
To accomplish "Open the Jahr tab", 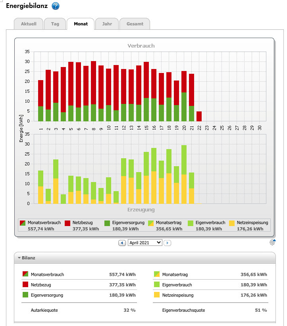I will 107,24.
